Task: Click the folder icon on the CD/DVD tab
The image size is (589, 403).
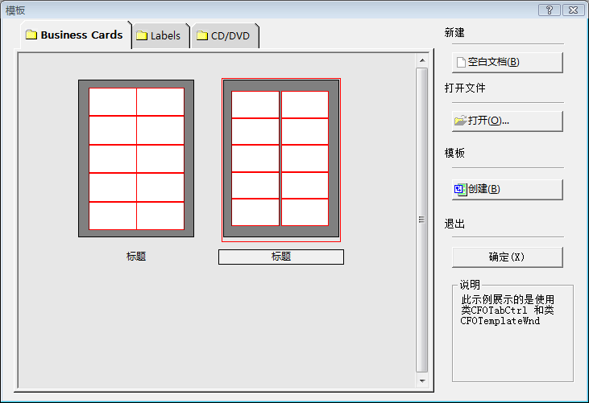Action: tap(201, 36)
